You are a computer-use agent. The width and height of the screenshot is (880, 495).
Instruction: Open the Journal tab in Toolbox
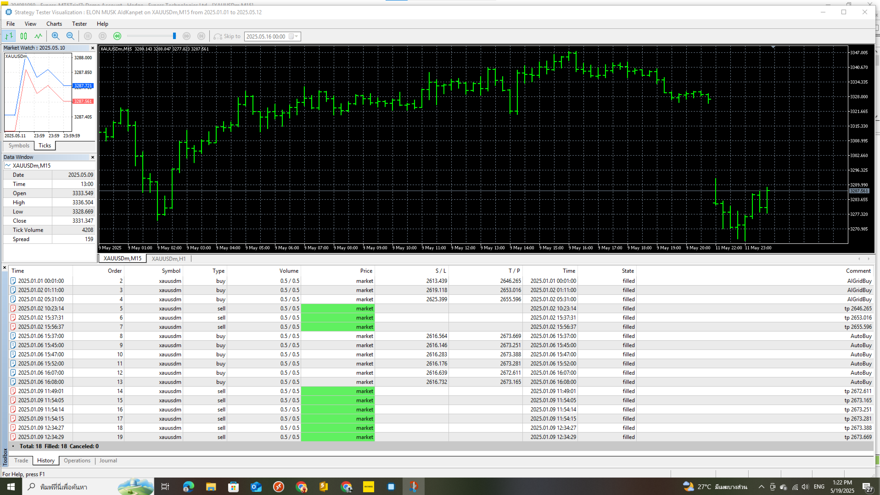108,461
